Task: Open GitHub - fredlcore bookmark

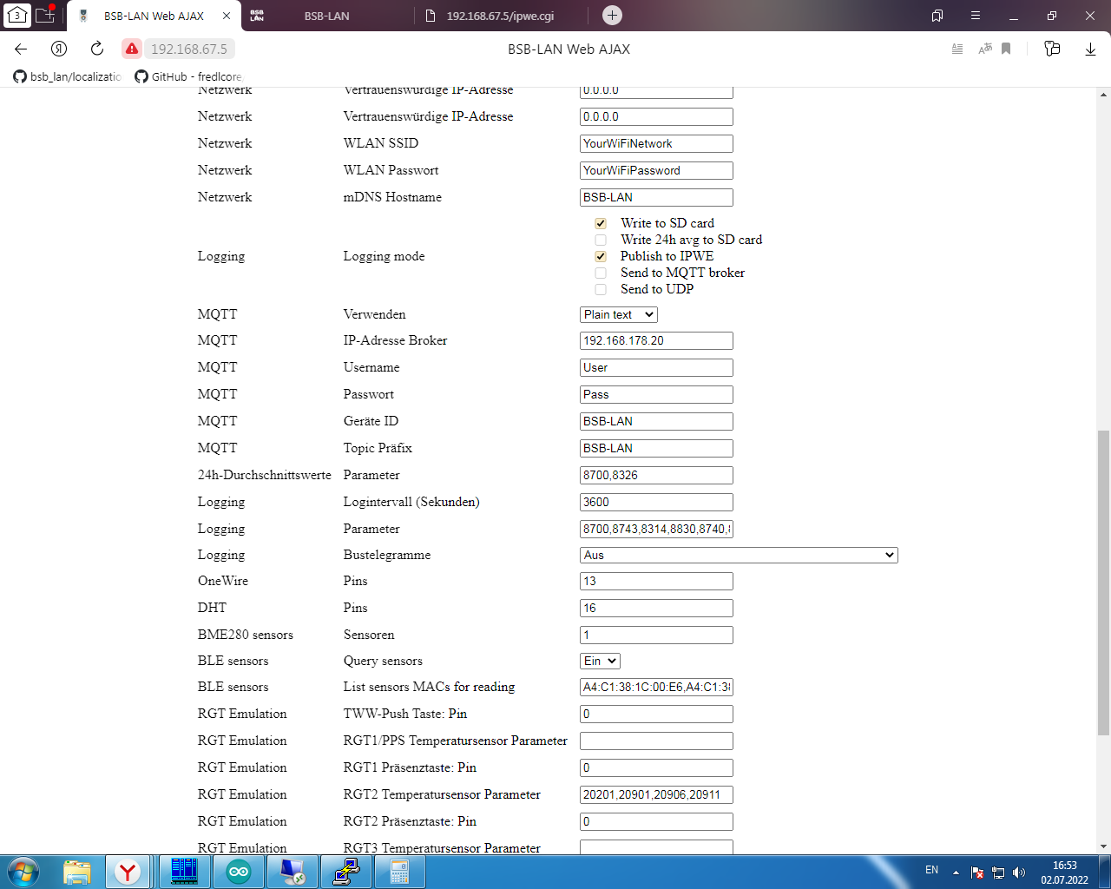Action: click(188, 76)
